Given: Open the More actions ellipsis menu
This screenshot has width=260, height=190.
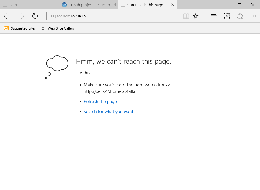Looking at the screenshot, I should point(253,16).
